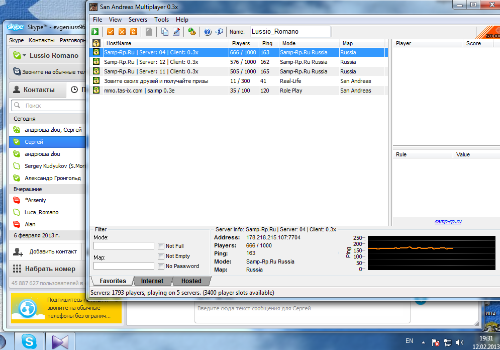Click the Map filter input field
The image size is (500, 350).
pyautogui.click(x=124, y=266)
